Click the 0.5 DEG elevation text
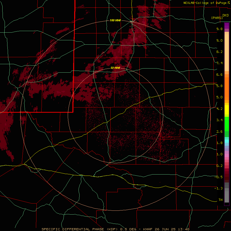This screenshot has width=231, height=231. [128, 229]
